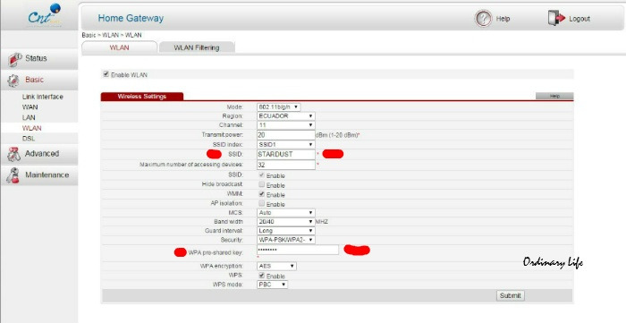Open the Band width 20/40 dropdown
The height and width of the screenshot is (323, 626).
(286, 222)
